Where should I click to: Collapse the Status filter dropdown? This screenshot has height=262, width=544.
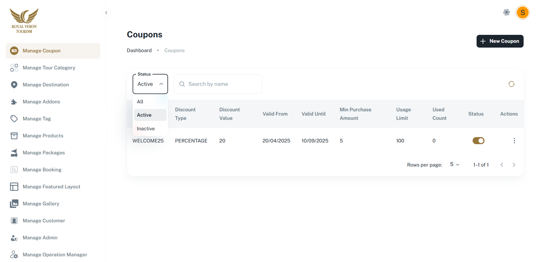(x=161, y=84)
